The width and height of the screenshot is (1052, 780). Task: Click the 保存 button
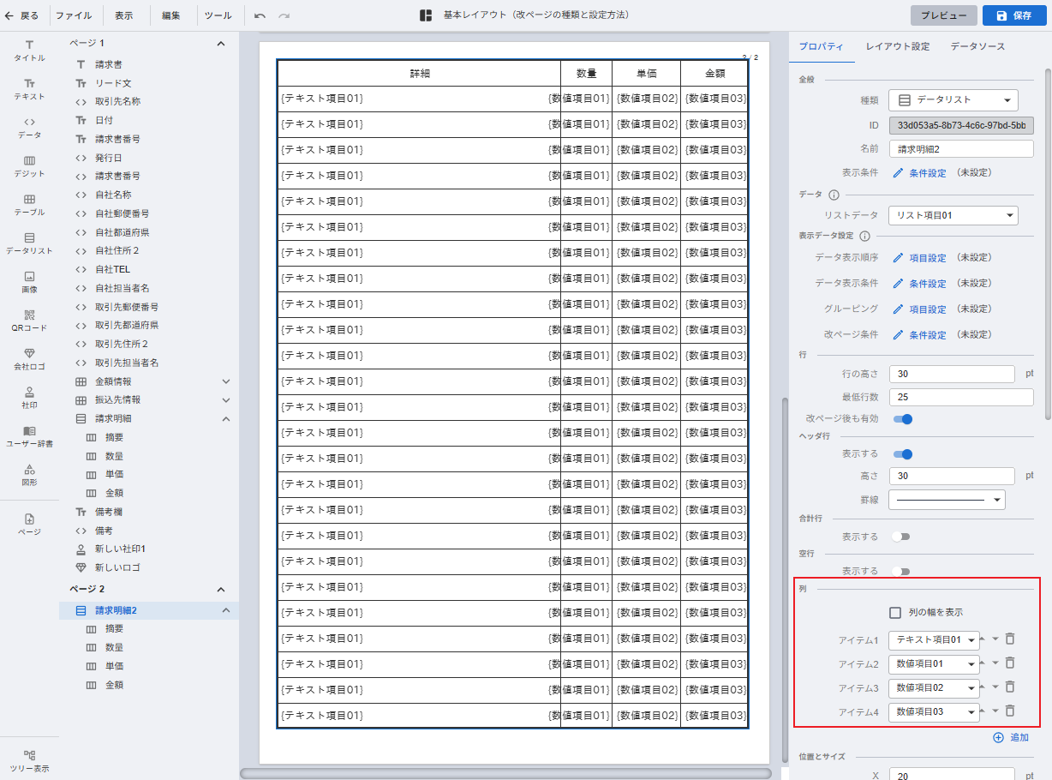pyautogui.click(x=1013, y=15)
